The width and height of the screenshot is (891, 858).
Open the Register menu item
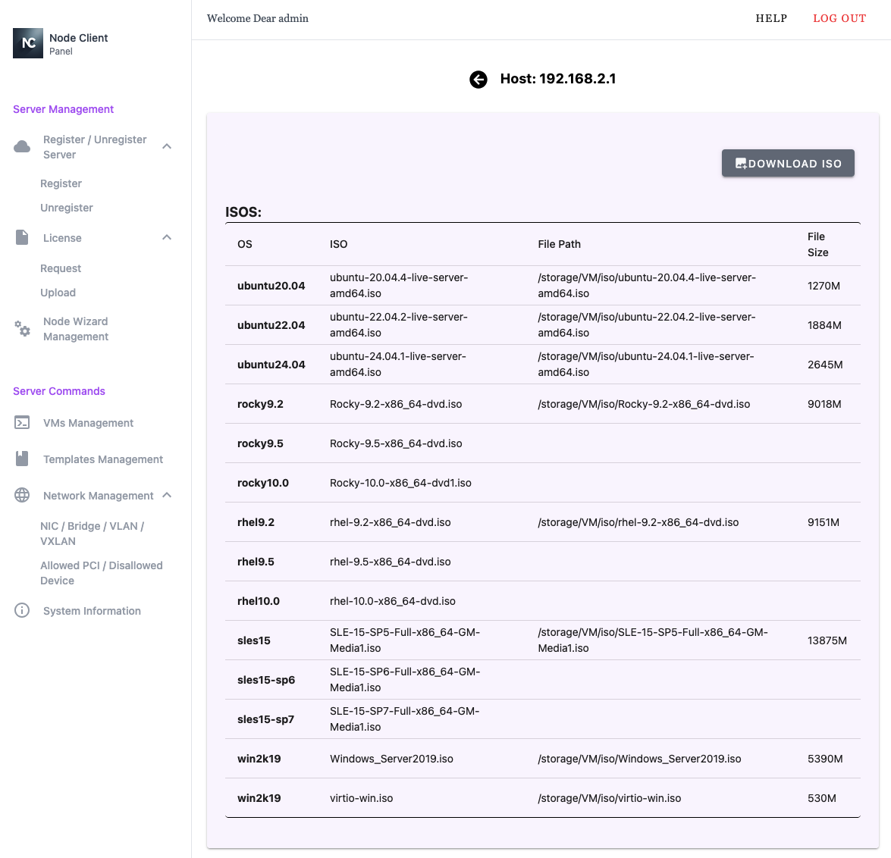(61, 183)
